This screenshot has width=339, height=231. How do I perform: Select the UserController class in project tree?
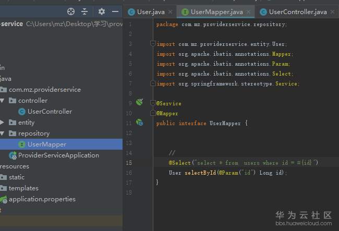coord(50,112)
